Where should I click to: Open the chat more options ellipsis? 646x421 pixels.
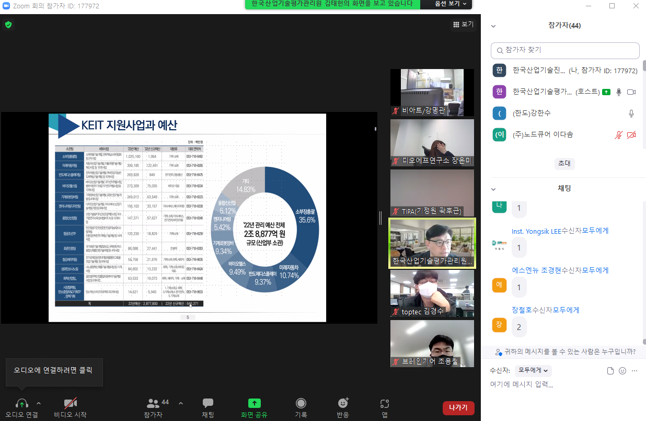coord(635,371)
